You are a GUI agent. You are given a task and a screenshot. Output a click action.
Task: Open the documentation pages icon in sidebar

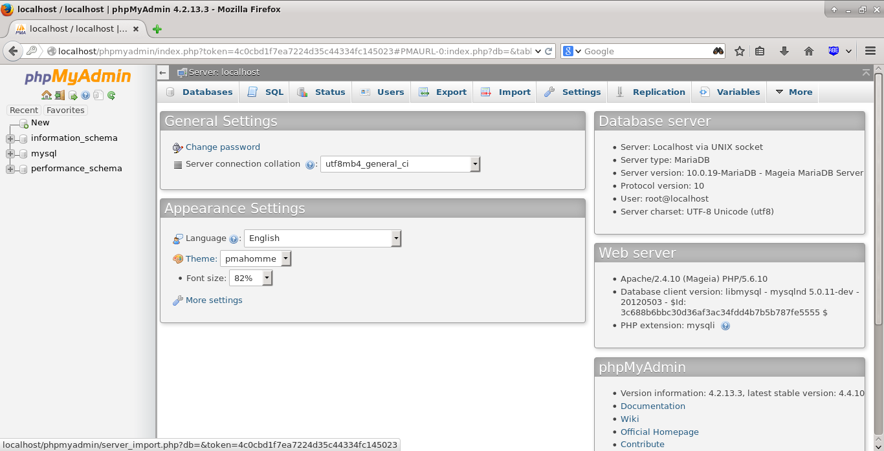tap(98, 95)
